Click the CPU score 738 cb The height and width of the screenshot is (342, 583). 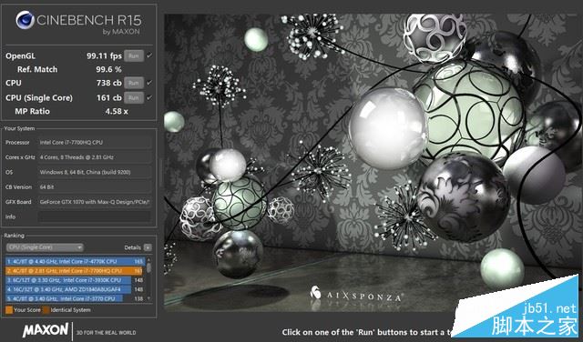pyautogui.click(x=109, y=83)
